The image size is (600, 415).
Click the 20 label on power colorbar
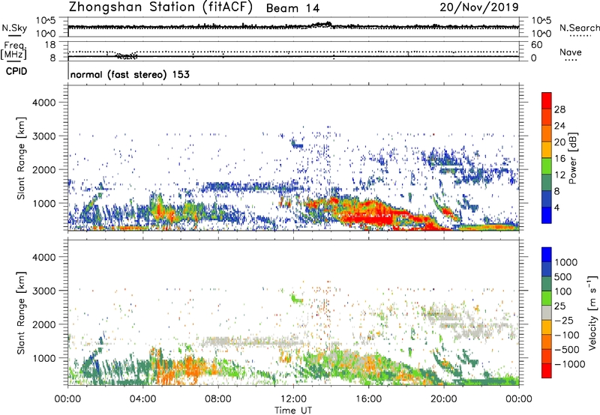click(x=559, y=142)
